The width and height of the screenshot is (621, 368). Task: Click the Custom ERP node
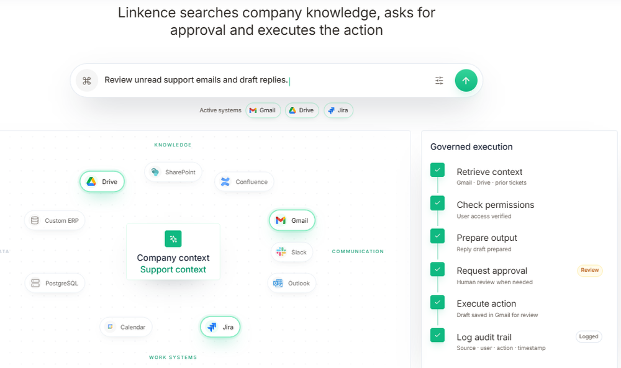(x=55, y=220)
